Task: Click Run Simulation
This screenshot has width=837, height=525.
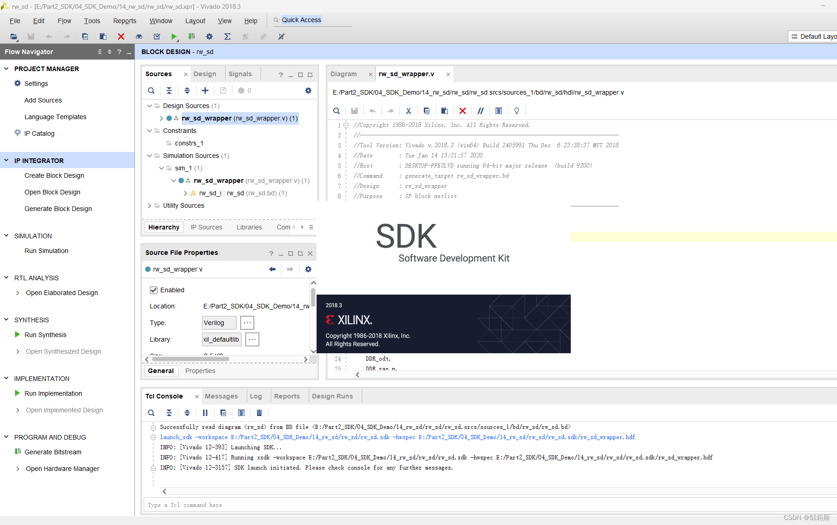Action: pyautogui.click(x=46, y=251)
